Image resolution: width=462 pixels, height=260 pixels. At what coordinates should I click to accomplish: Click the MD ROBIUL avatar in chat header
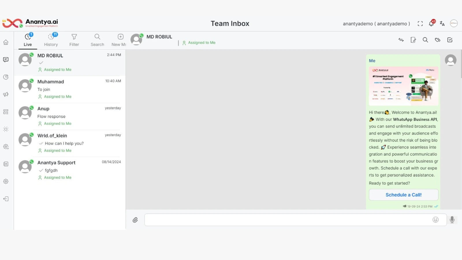137,40
